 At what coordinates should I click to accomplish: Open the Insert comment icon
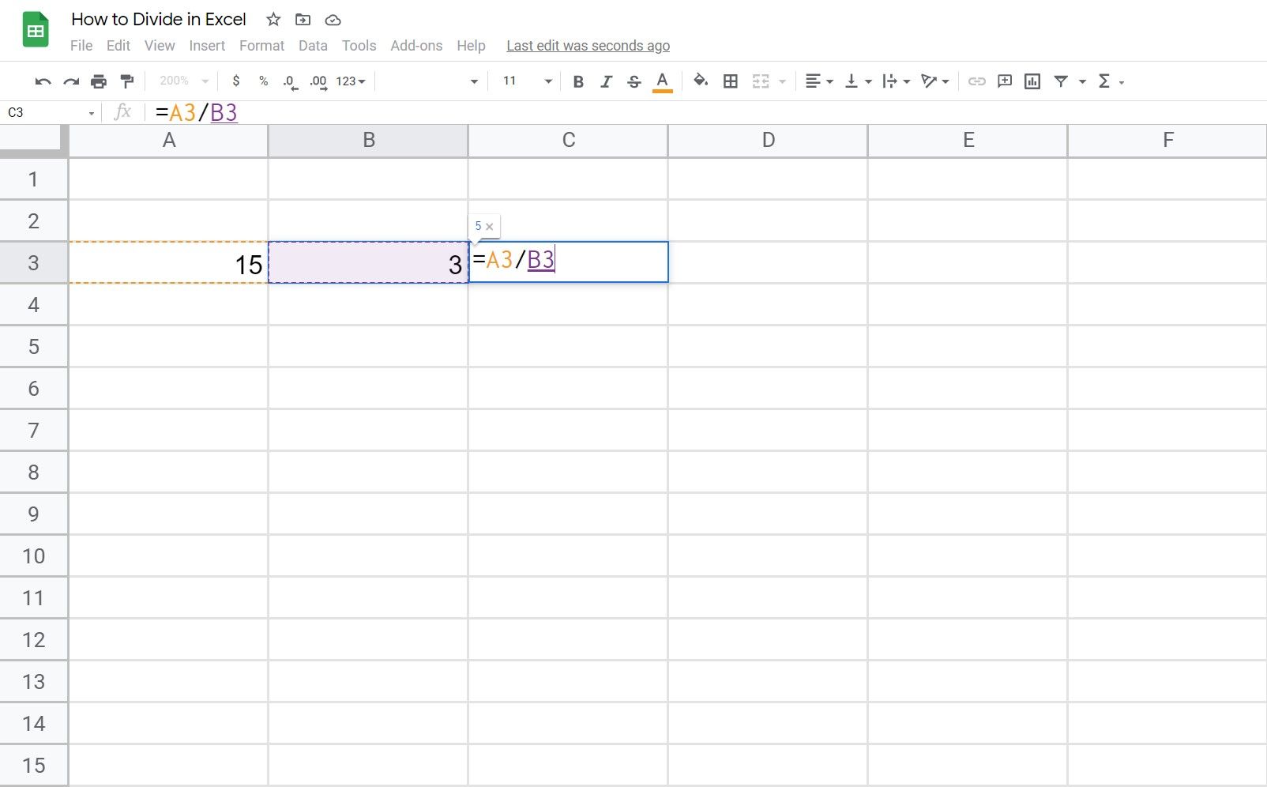(x=1004, y=81)
